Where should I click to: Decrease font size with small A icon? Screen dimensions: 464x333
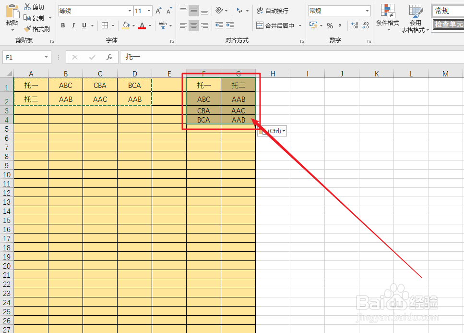[169, 11]
